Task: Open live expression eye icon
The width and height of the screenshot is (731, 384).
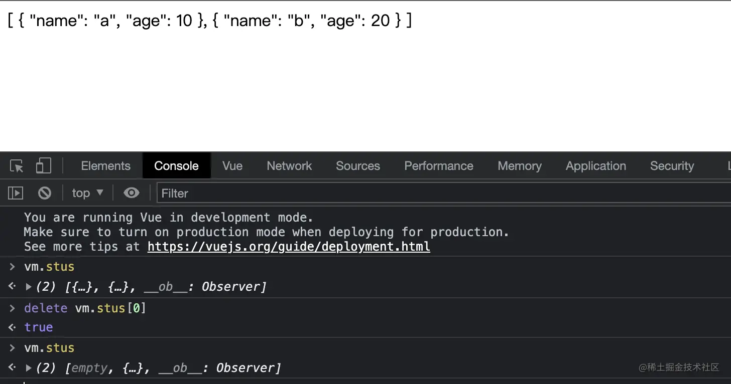Action: tap(132, 193)
